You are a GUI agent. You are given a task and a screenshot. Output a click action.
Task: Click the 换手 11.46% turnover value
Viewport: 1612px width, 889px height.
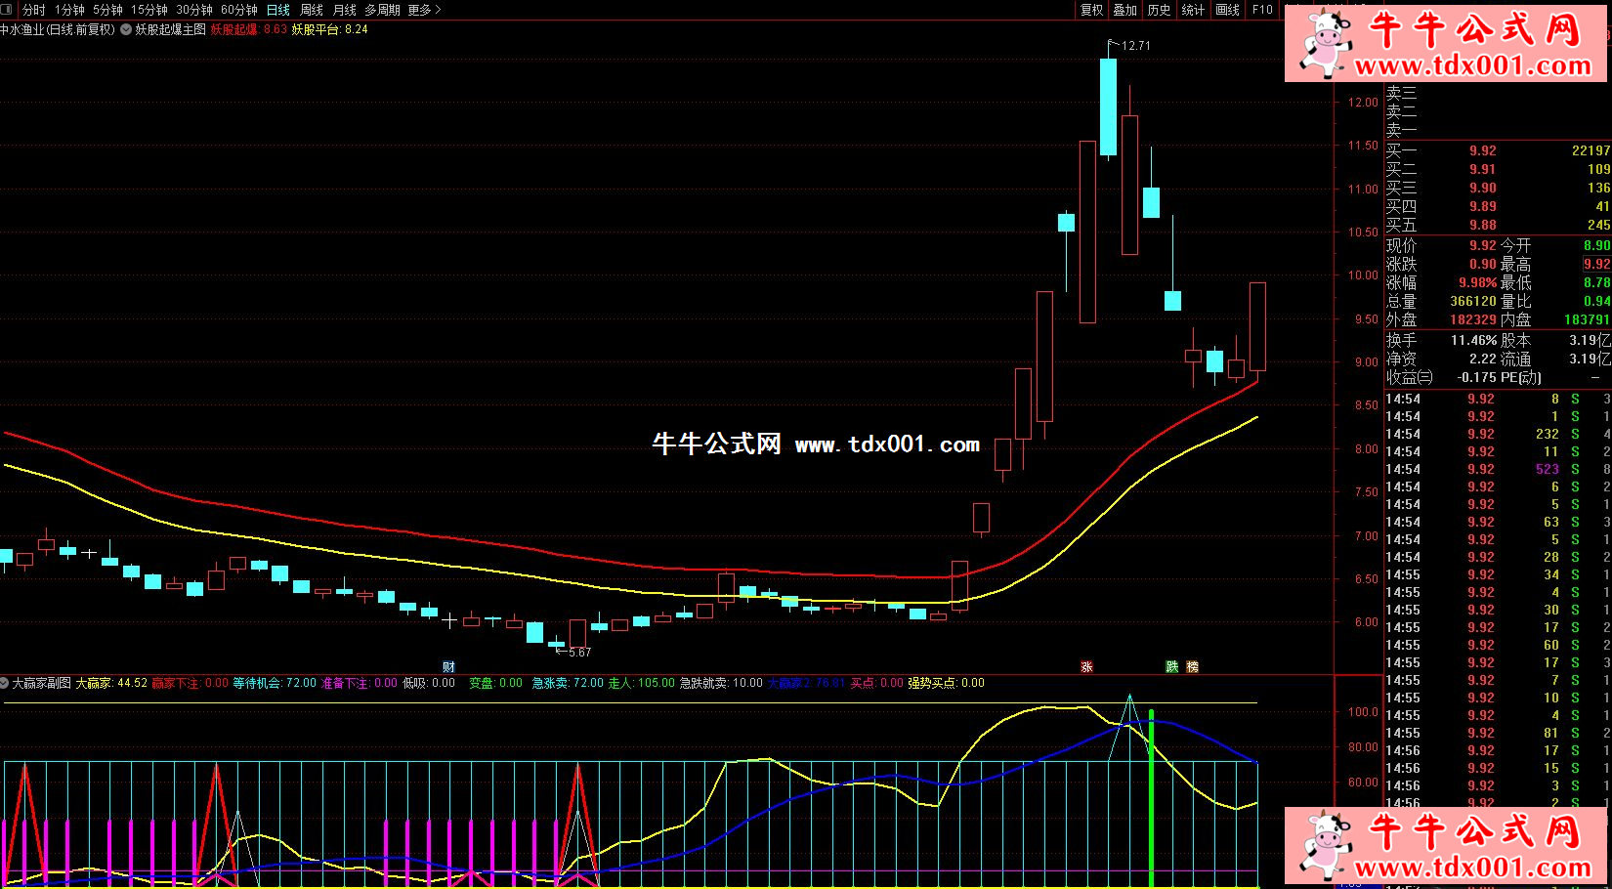[1473, 340]
